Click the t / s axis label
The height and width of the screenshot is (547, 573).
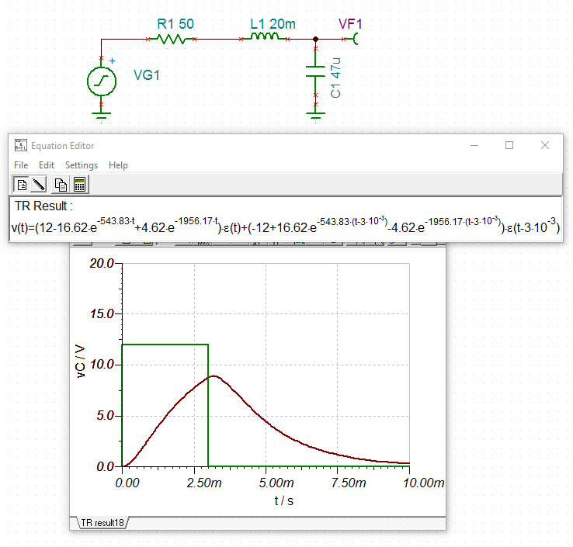[283, 500]
